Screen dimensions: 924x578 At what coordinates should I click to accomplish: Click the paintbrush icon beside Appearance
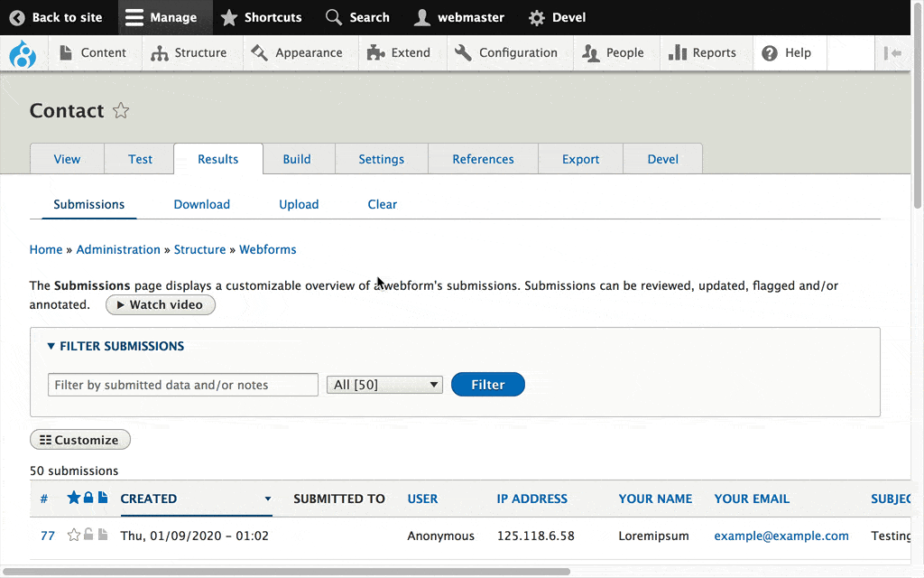point(259,52)
